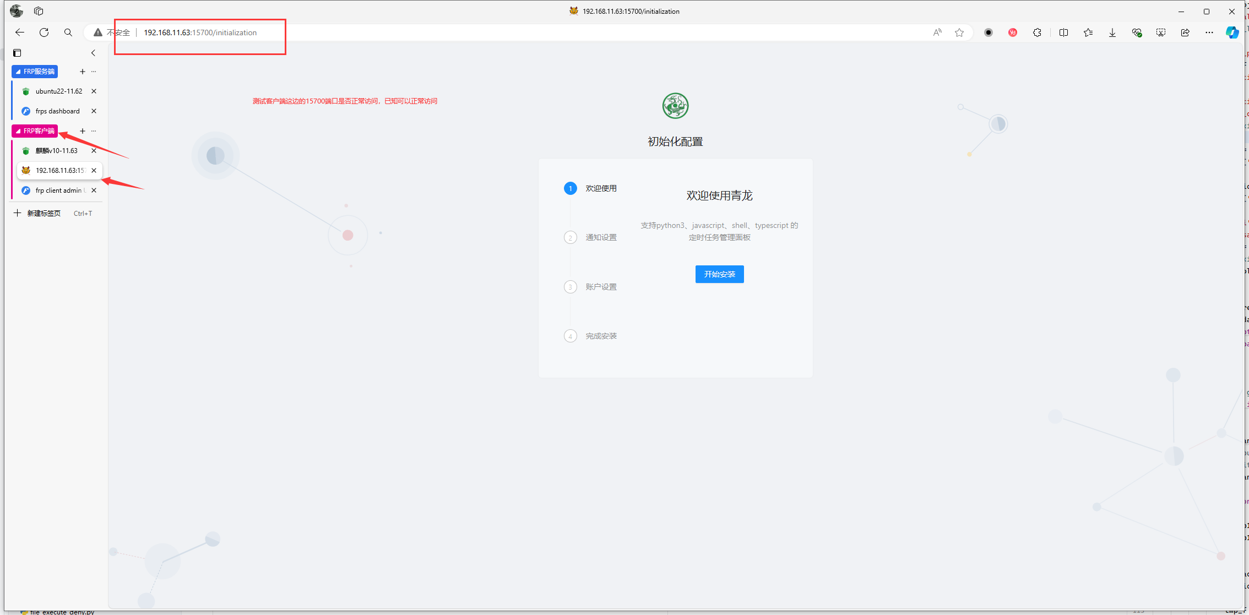Close the frps dashboard tab

click(x=94, y=111)
